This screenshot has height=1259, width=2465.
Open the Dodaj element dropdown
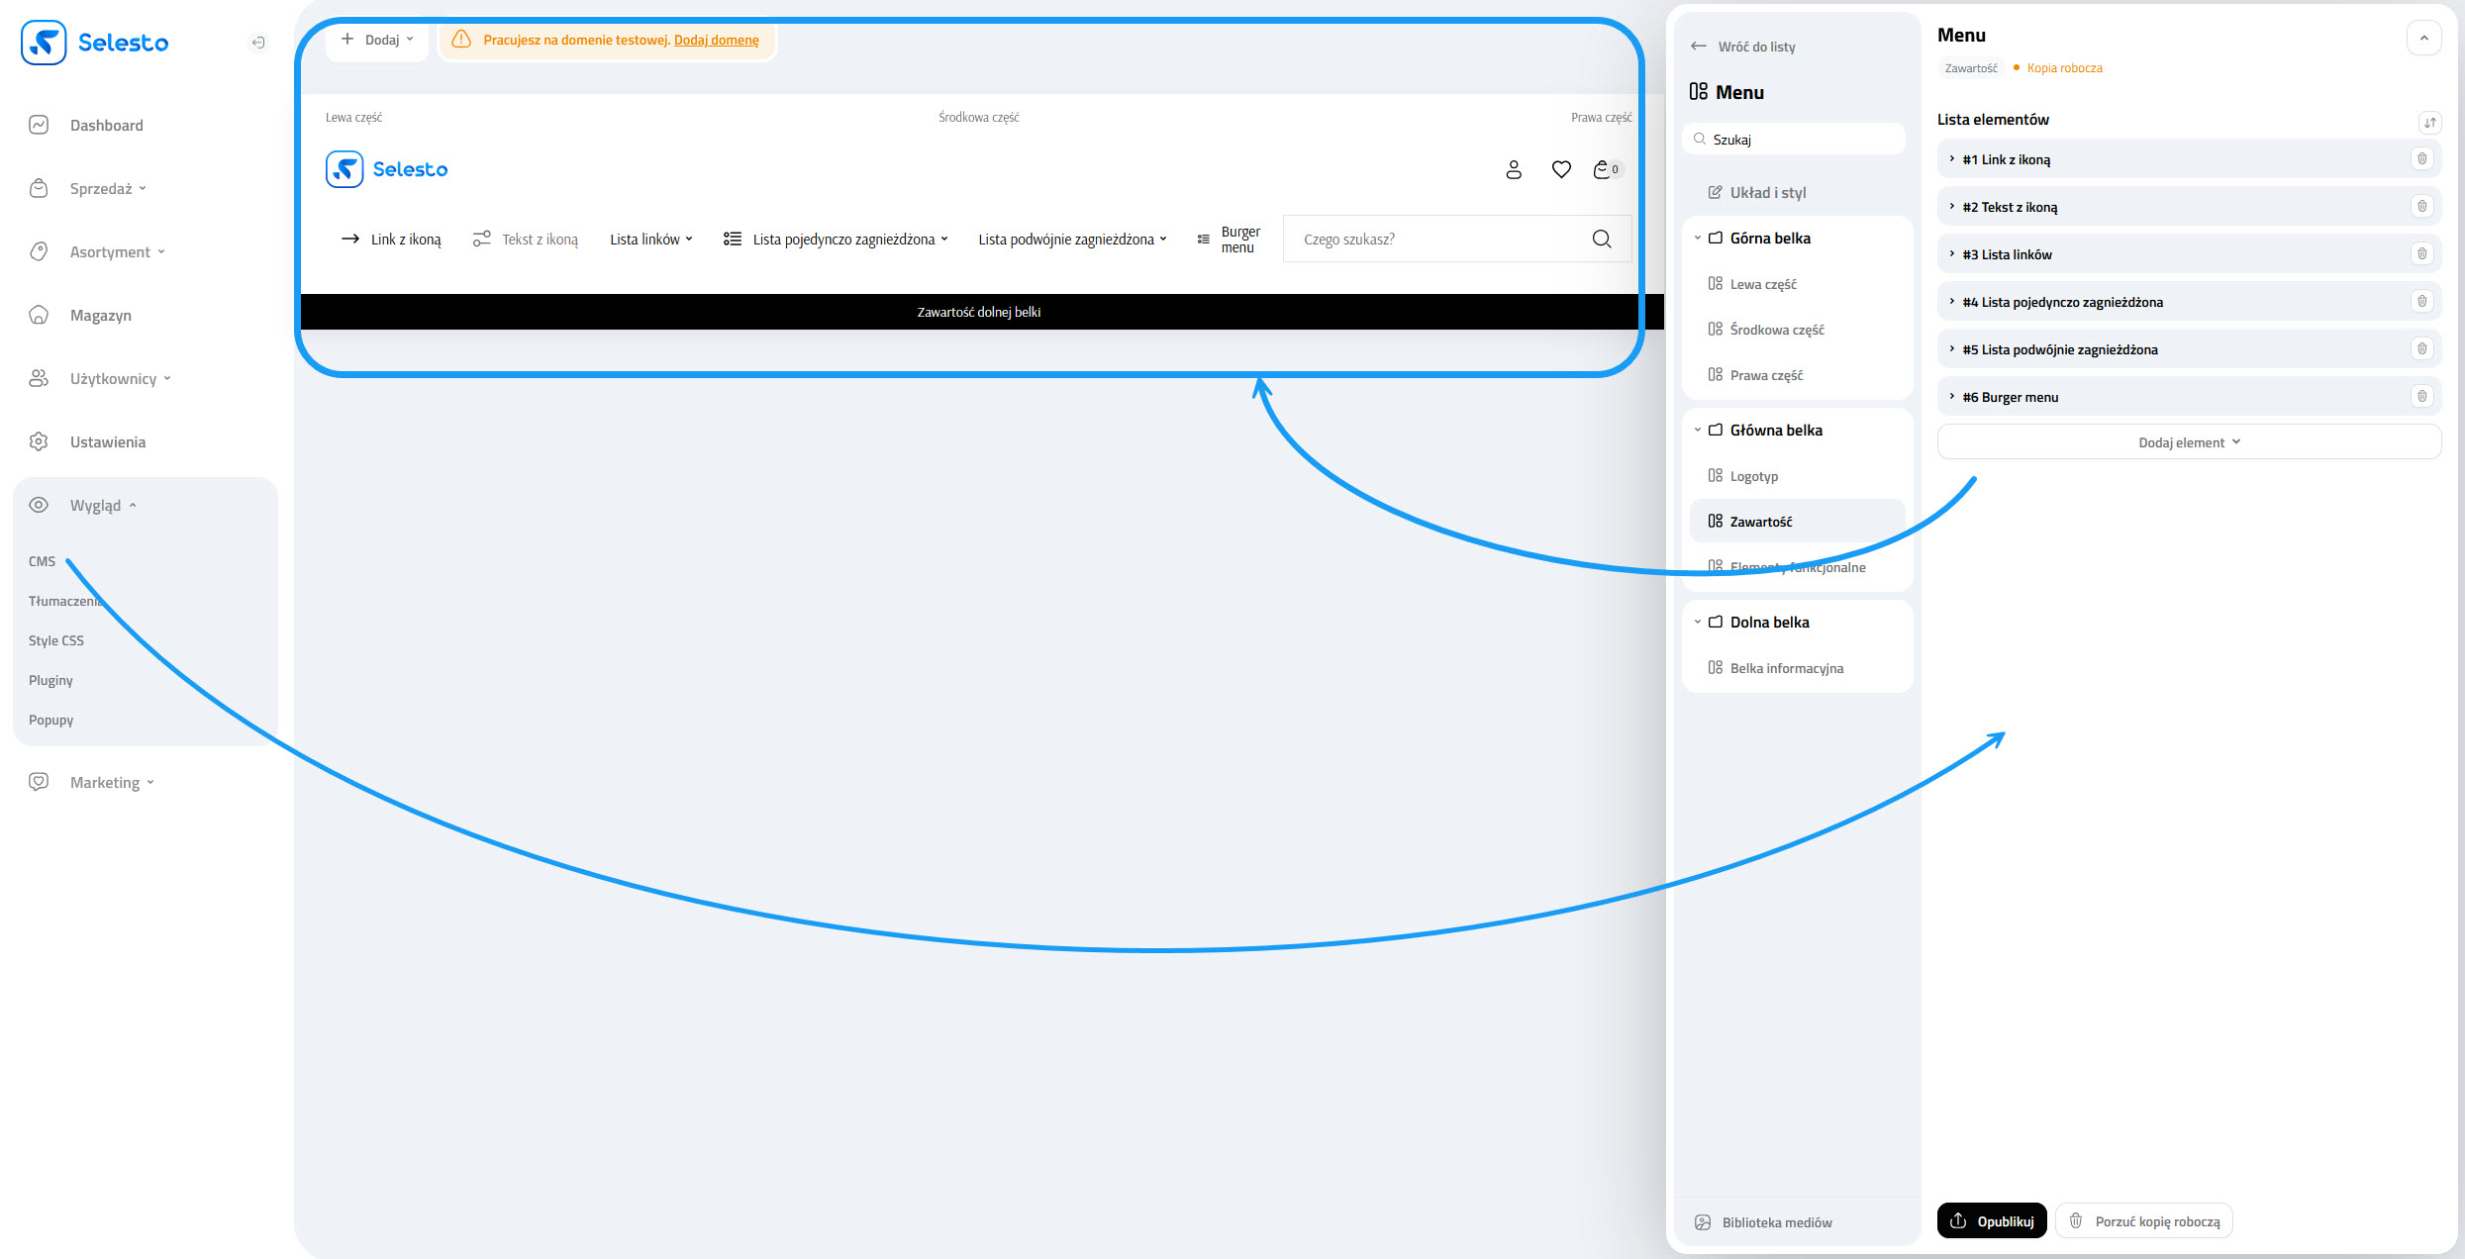click(2188, 441)
